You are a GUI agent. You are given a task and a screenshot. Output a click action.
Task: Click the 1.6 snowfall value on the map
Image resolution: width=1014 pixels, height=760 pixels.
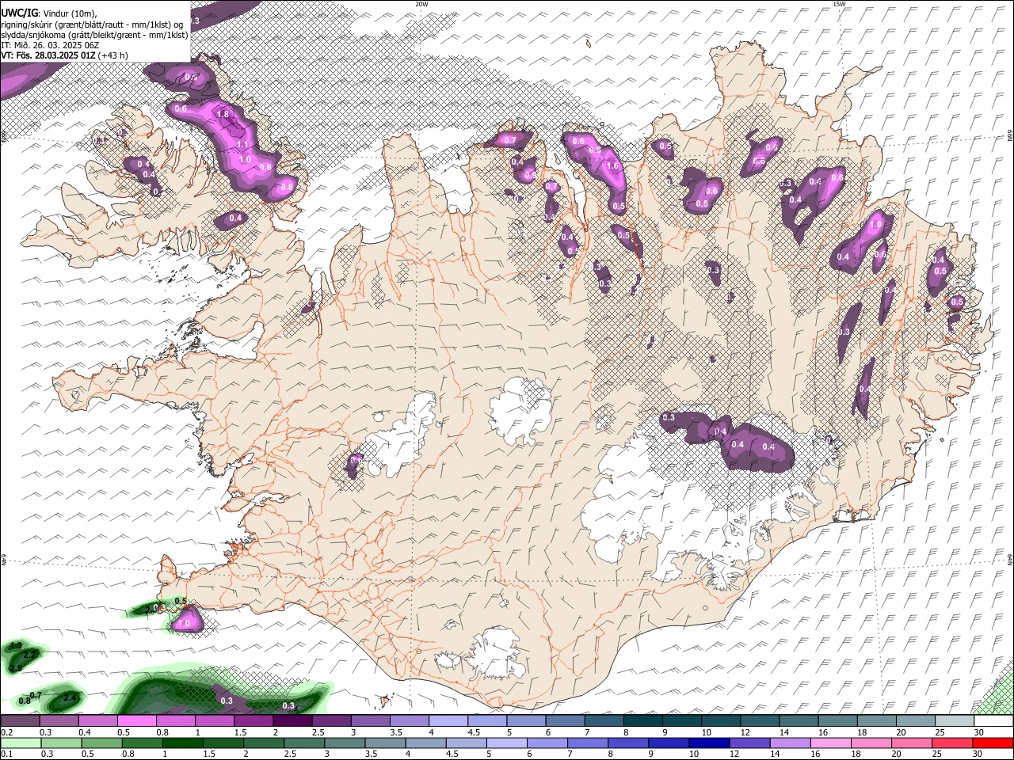pos(612,166)
